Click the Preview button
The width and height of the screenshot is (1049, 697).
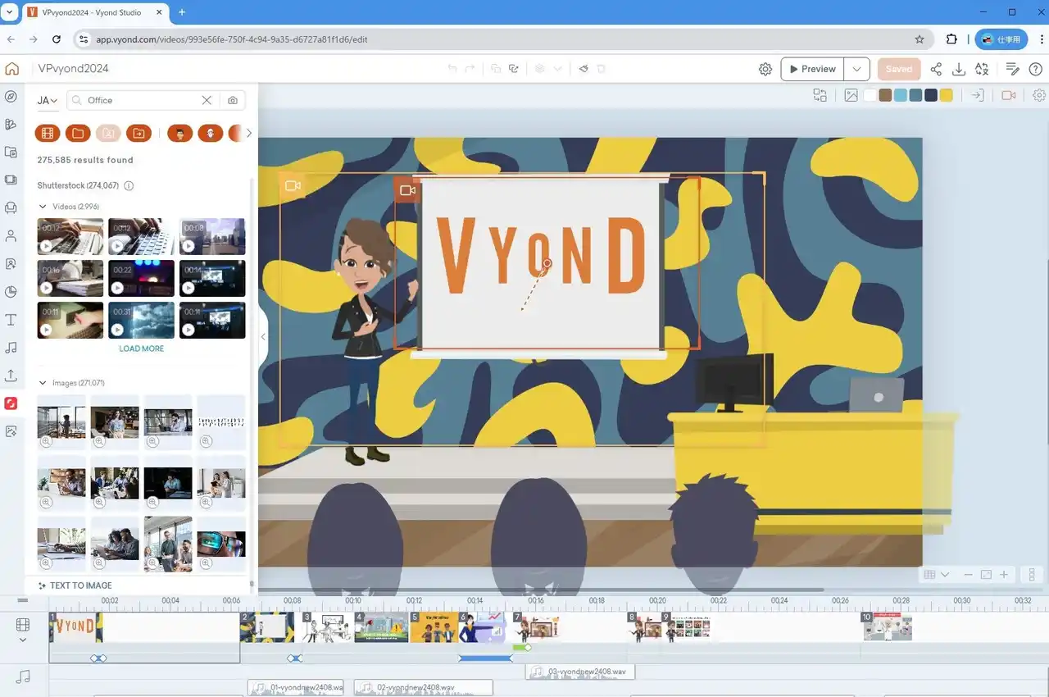coord(811,70)
